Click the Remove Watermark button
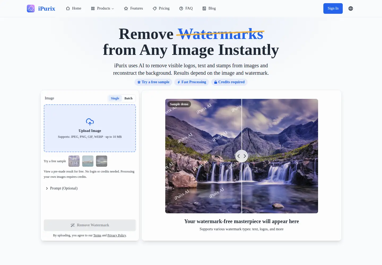 click(90, 225)
